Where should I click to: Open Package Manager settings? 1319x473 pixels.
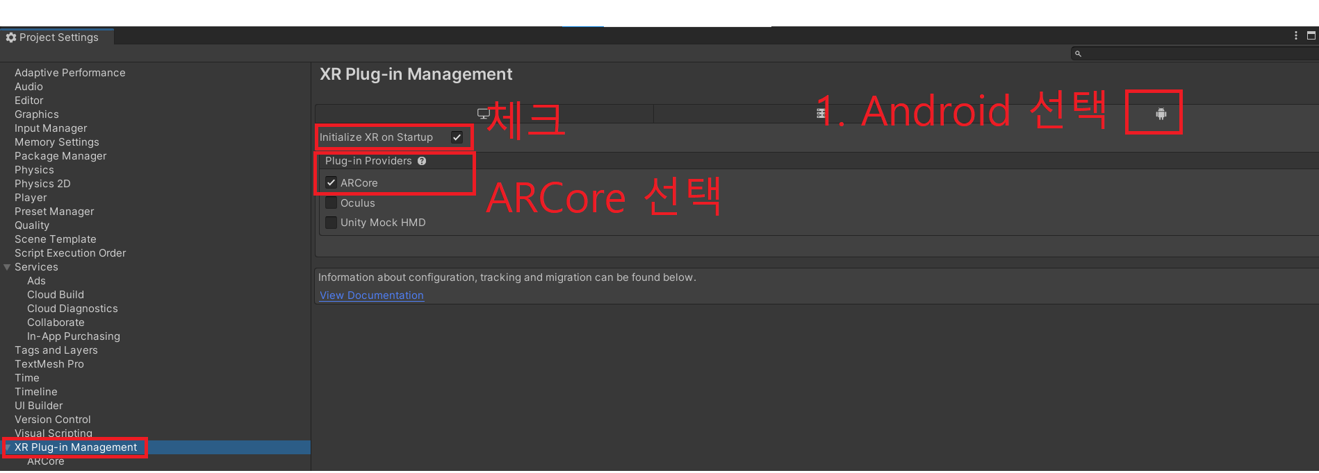60,156
